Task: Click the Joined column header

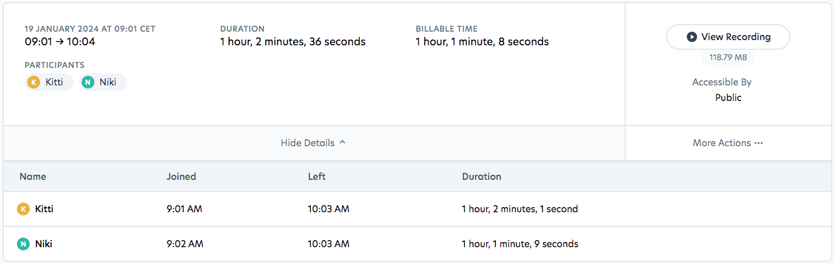Action: (181, 176)
